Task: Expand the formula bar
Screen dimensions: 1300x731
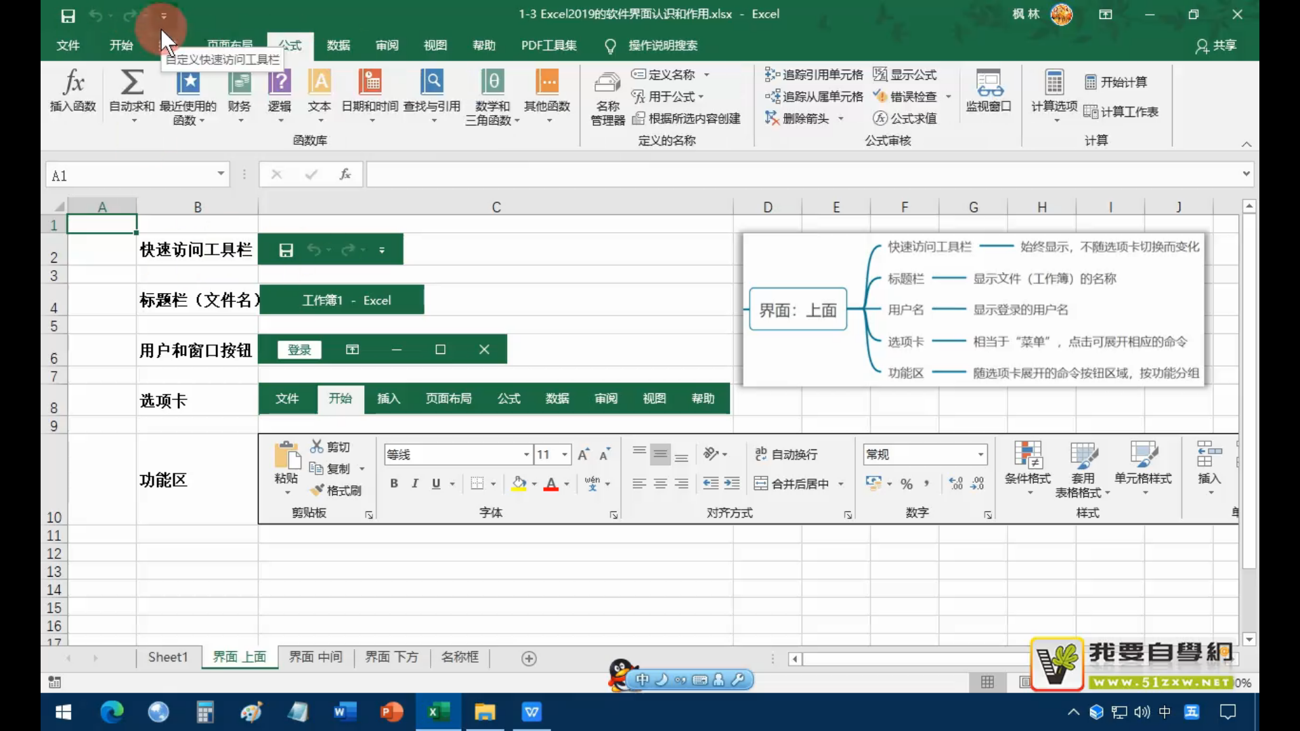Action: click(1246, 174)
